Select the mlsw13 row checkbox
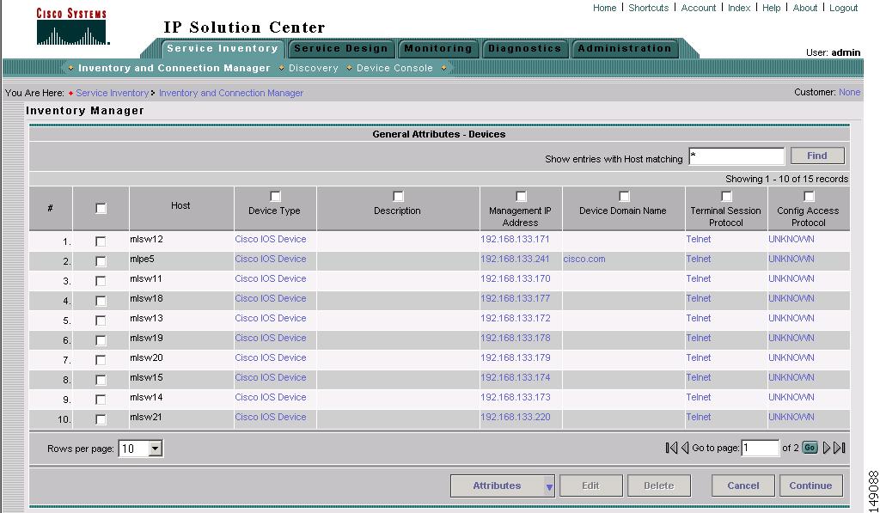This screenshot has height=513, width=880. pos(101,321)
